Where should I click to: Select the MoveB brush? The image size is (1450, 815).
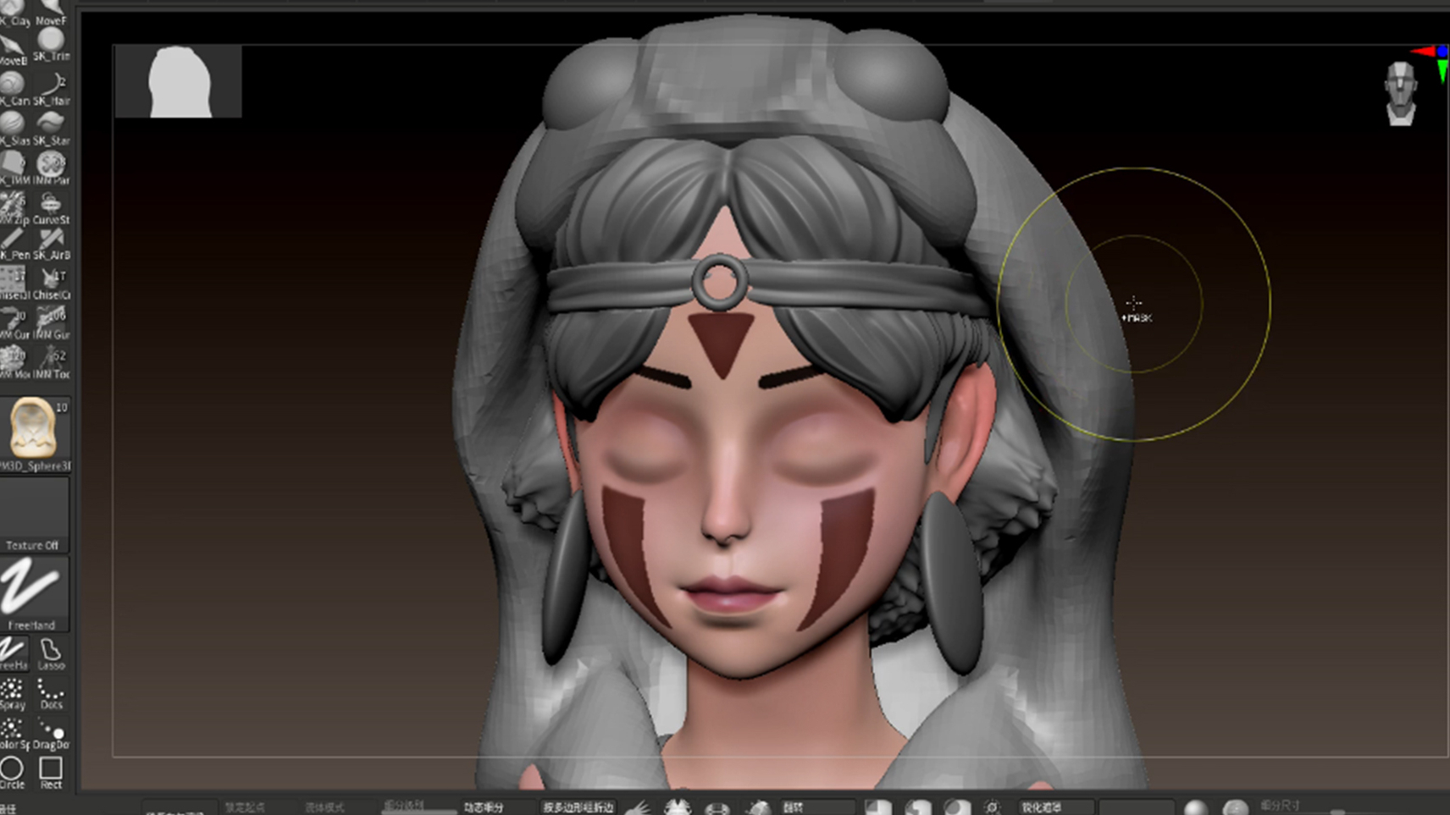point(14,49)
